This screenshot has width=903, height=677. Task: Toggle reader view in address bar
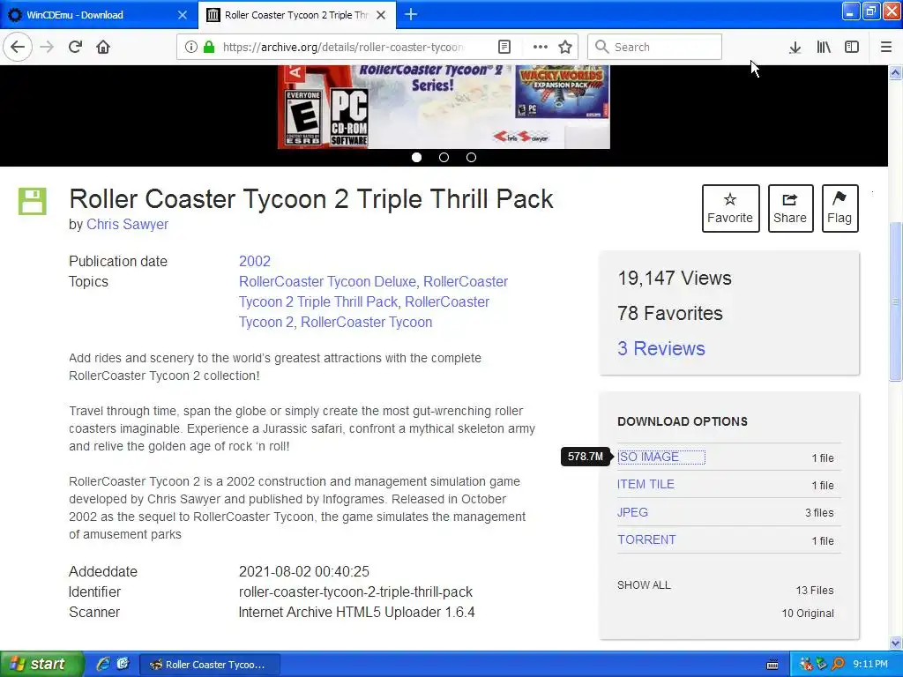tap(504, 47)
